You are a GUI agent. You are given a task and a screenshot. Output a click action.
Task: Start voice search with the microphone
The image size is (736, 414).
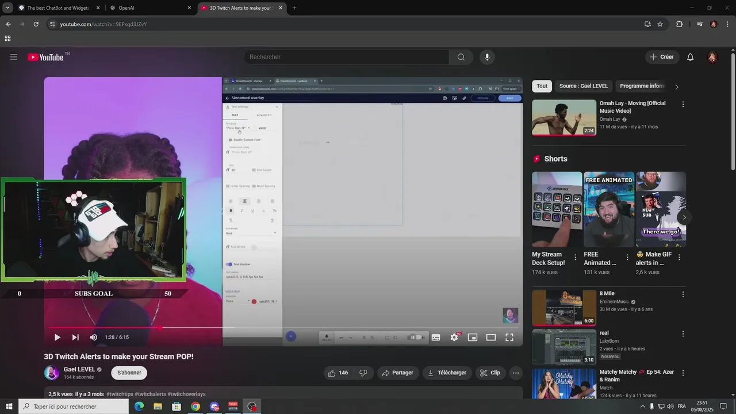tap(487, 57)
